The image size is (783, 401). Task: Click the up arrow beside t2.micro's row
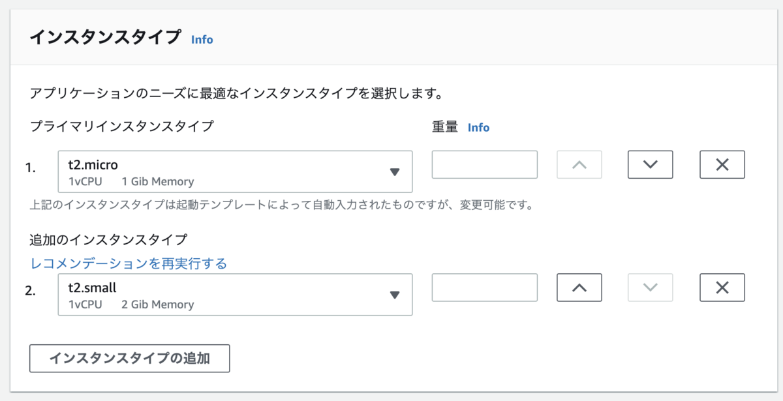click(x=579, y=164)
